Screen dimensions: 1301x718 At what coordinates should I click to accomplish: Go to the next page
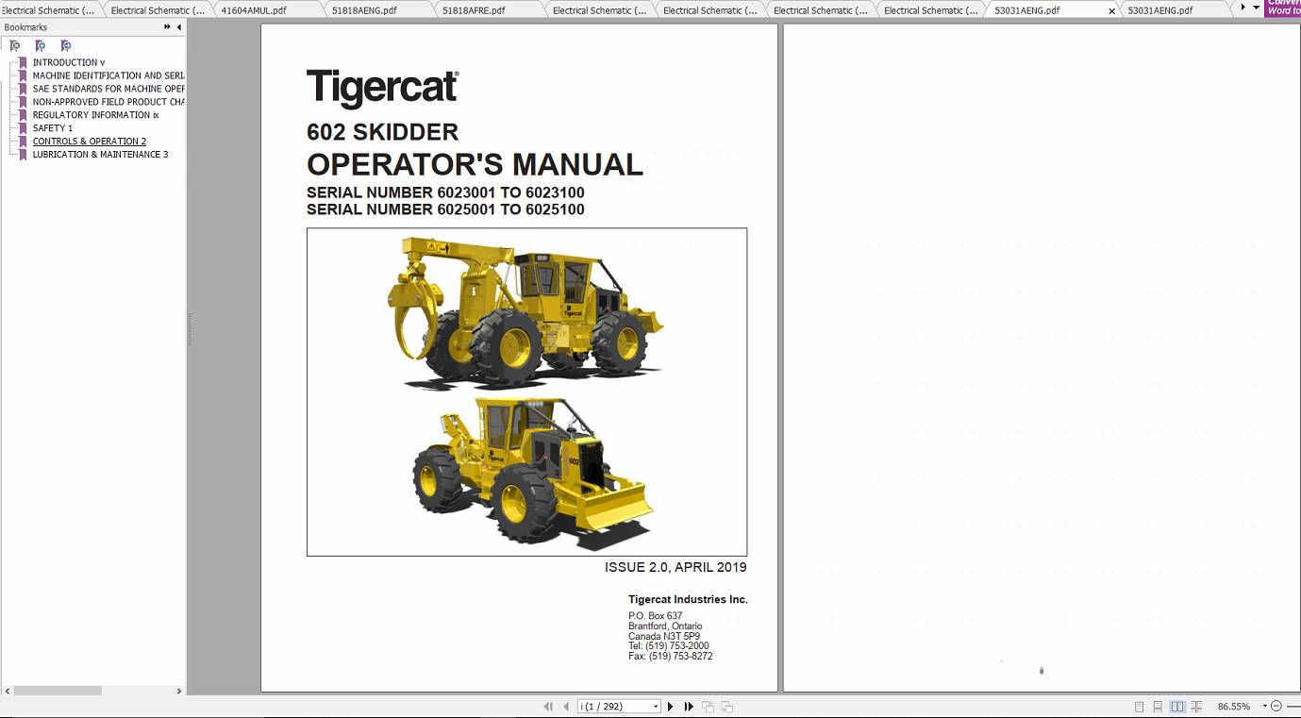coord(670,706)
